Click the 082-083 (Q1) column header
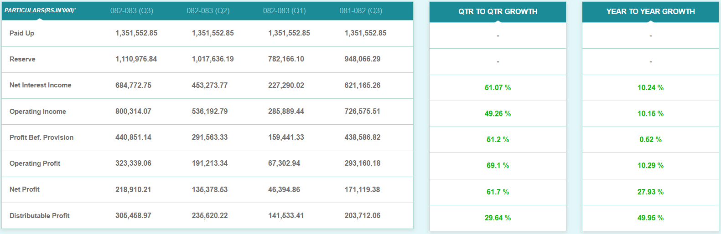 [x=285, y=10]
